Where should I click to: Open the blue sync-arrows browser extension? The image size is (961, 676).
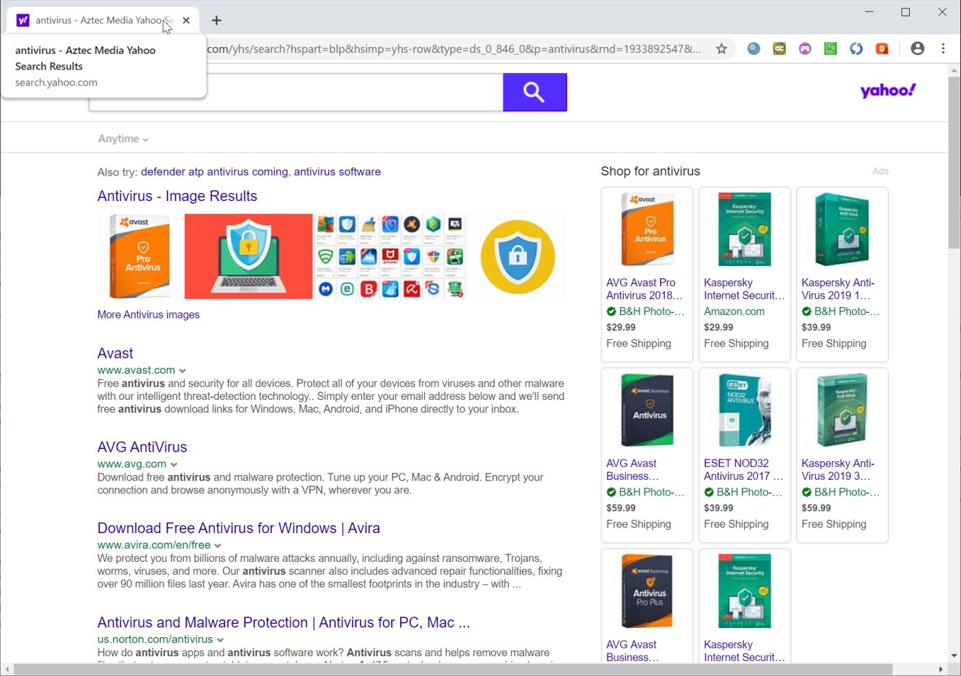[x=856, y=49]
